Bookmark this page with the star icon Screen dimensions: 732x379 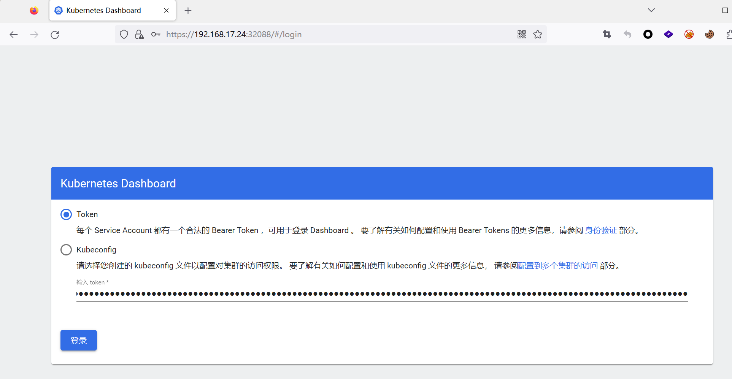tap(538, 35)
